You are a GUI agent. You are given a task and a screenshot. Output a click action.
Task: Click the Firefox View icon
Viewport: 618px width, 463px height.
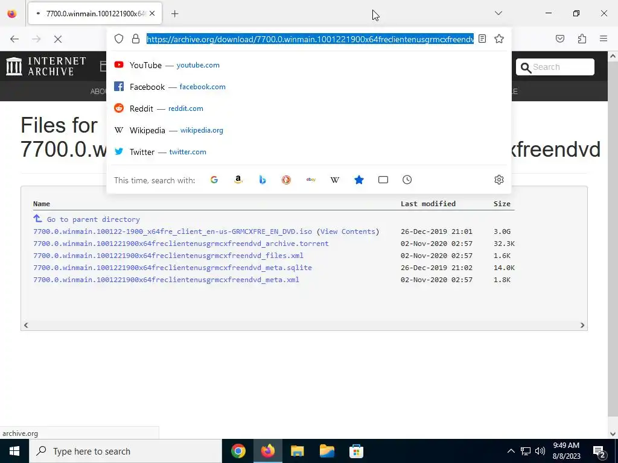pyautogui.click(x=12, y=13)
